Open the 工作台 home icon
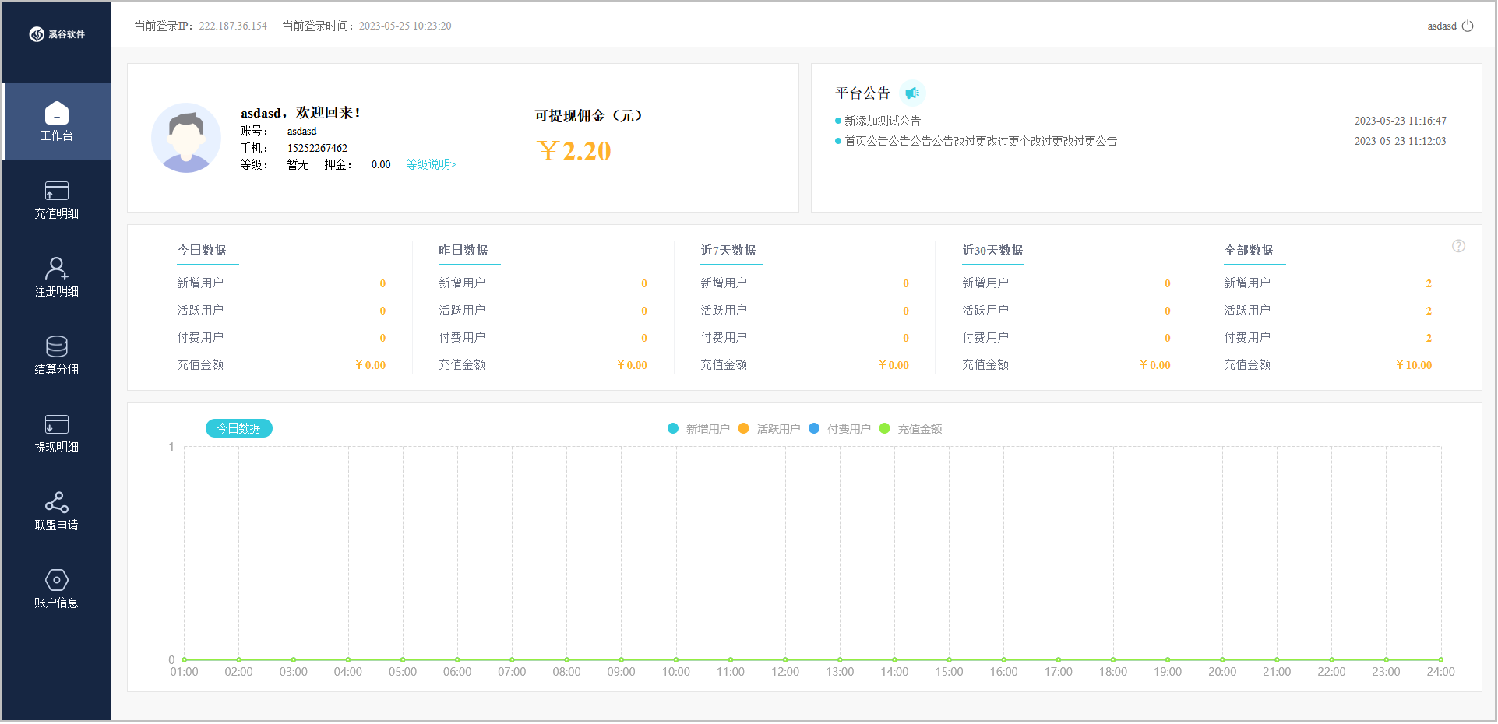 point(57,113)
